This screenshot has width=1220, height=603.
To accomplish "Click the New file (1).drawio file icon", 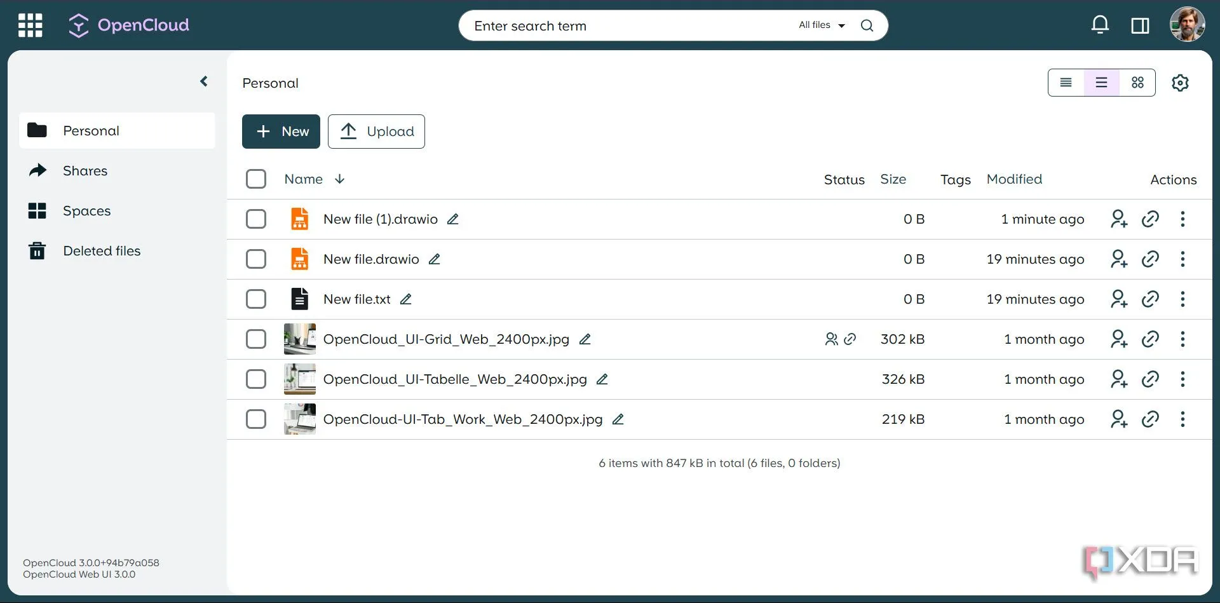I will (x=299, y=219).
